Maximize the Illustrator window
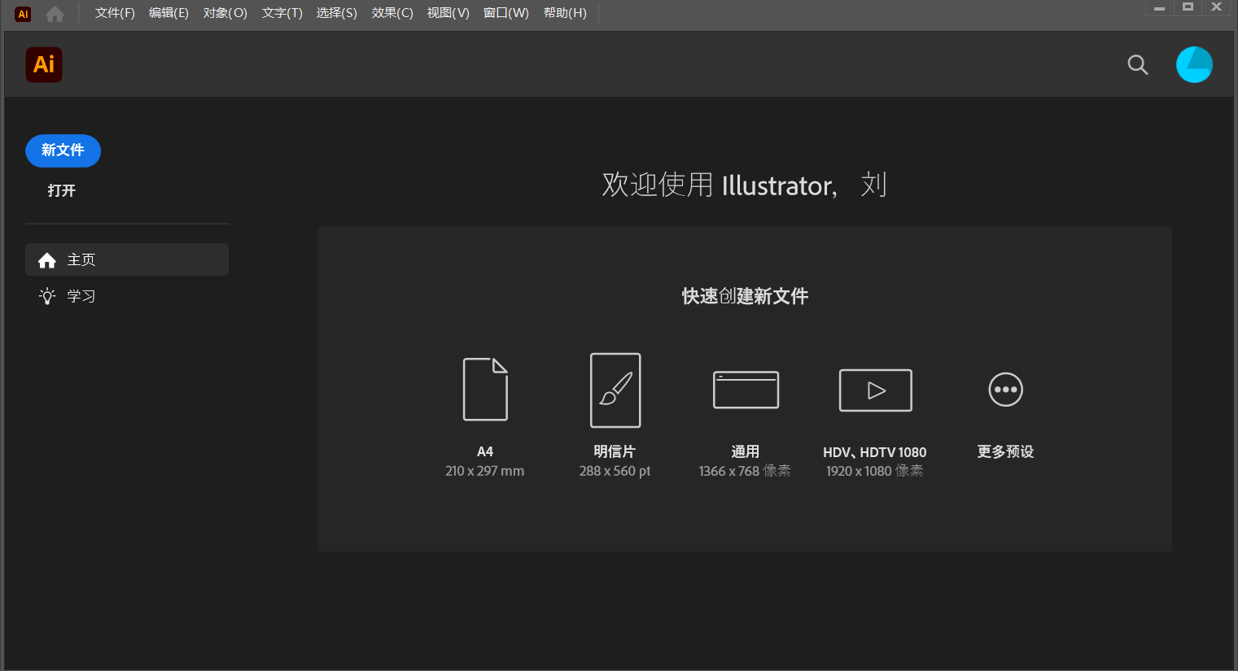Viewport: 1238px width, 671px height. [x=1188, y=7]
